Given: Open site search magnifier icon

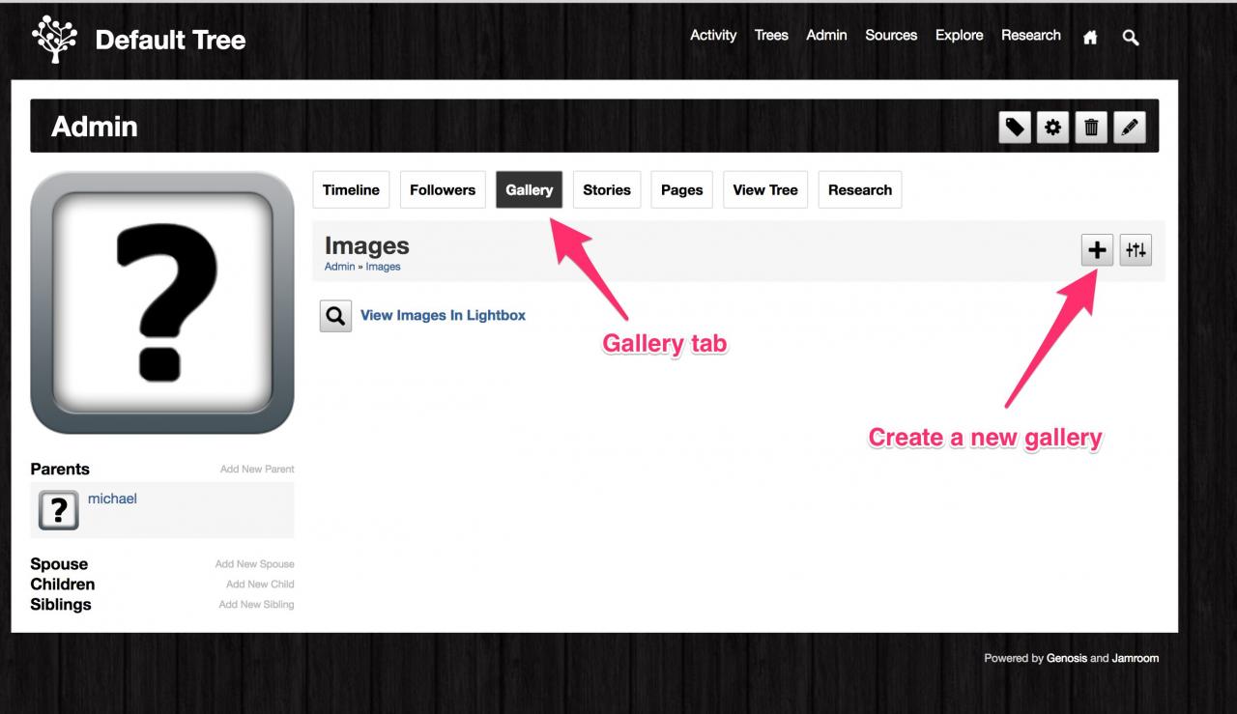Looking at the screenshot, I should pos(1131,38).
